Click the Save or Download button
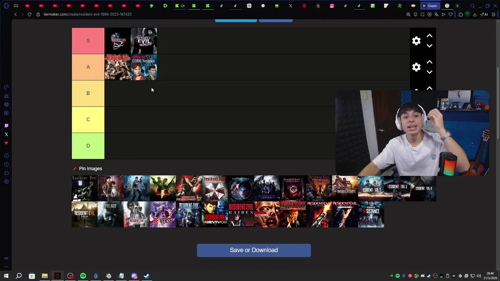Viewport: 500px width, 281px height. click(254, 250)
